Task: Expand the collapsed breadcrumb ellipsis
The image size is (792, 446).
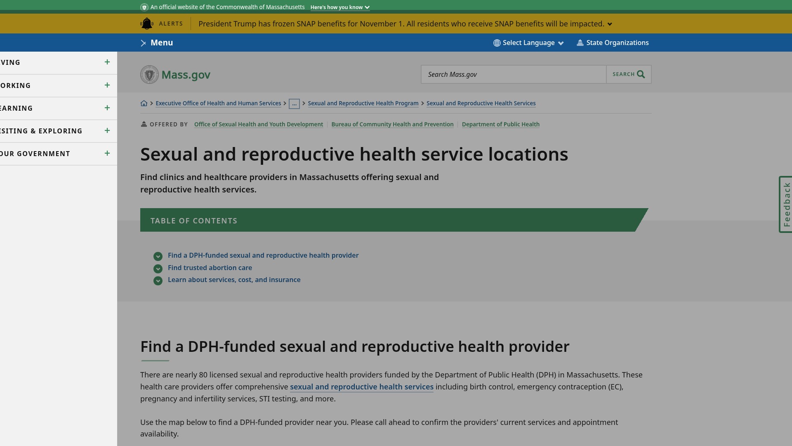Action: click(294, 104)
